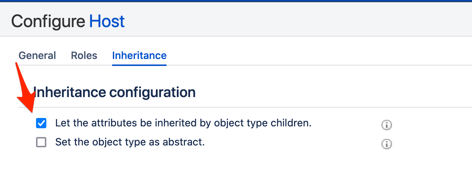Click the 'Set the object type as abstract' label
Image resolution: width=472 pixels, height=170 pixels.
tap(130, 142)
